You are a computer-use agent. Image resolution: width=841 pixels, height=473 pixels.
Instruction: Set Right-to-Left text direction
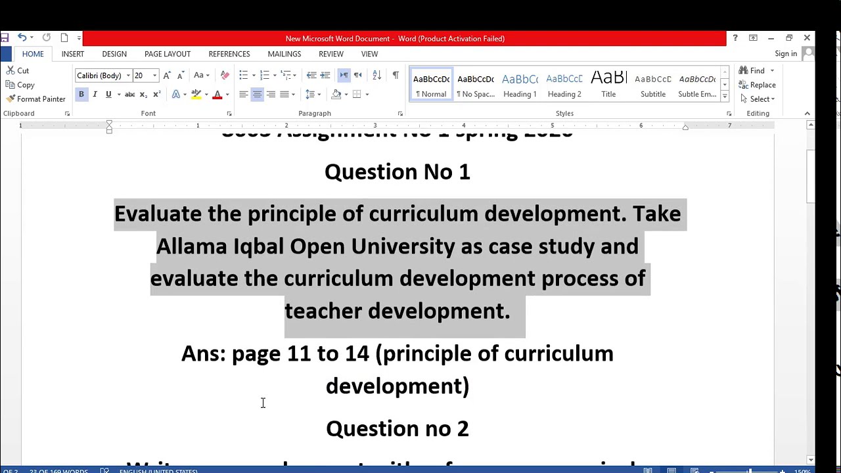(x=357, y=76)
